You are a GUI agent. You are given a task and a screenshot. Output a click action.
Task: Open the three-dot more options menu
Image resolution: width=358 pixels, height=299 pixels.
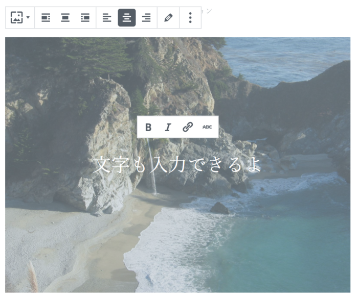[190, 18]
